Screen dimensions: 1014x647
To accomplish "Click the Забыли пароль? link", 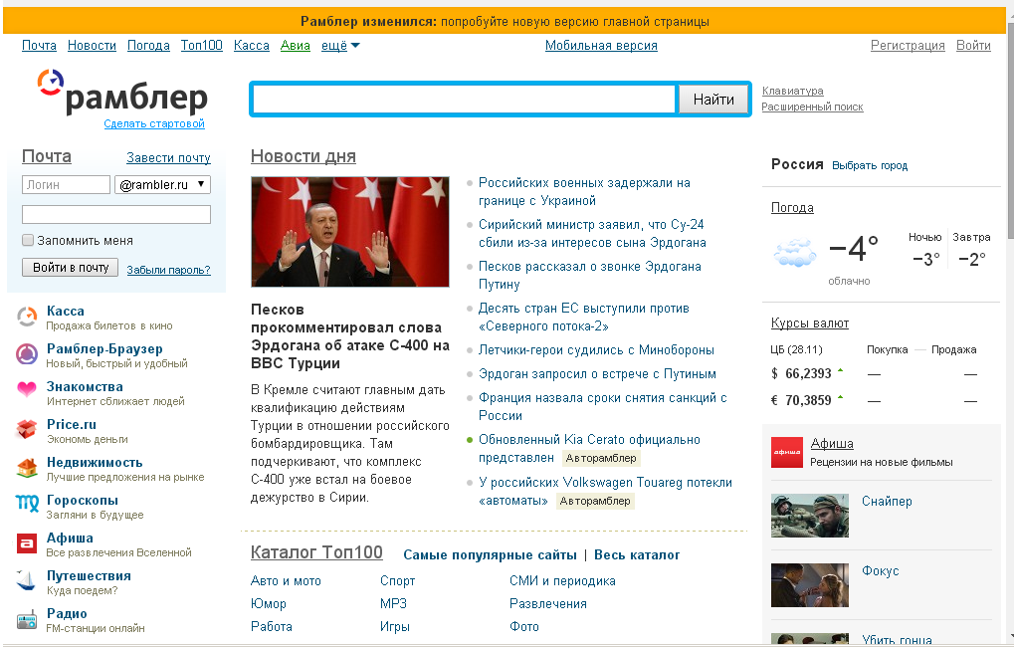I will [169, 270].
